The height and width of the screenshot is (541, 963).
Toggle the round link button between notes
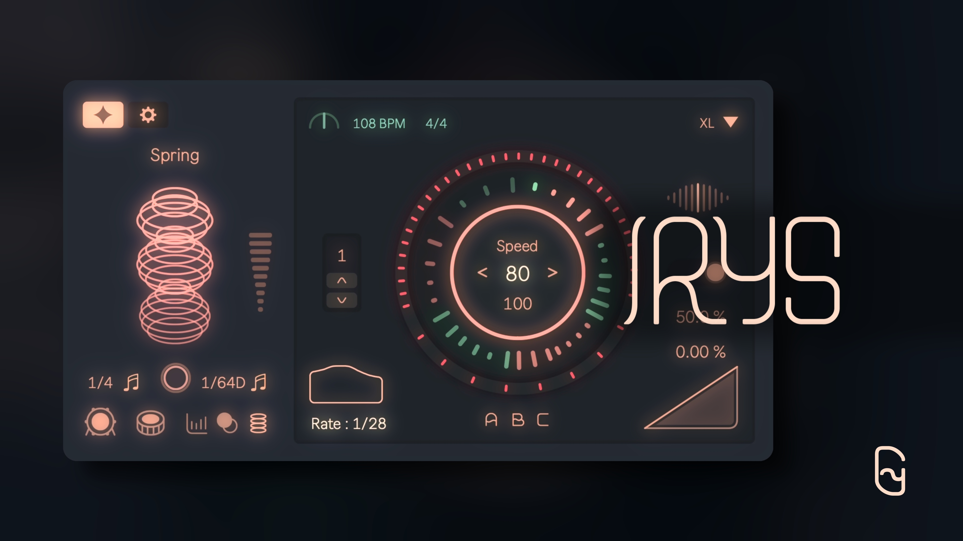tap(175, 378)
